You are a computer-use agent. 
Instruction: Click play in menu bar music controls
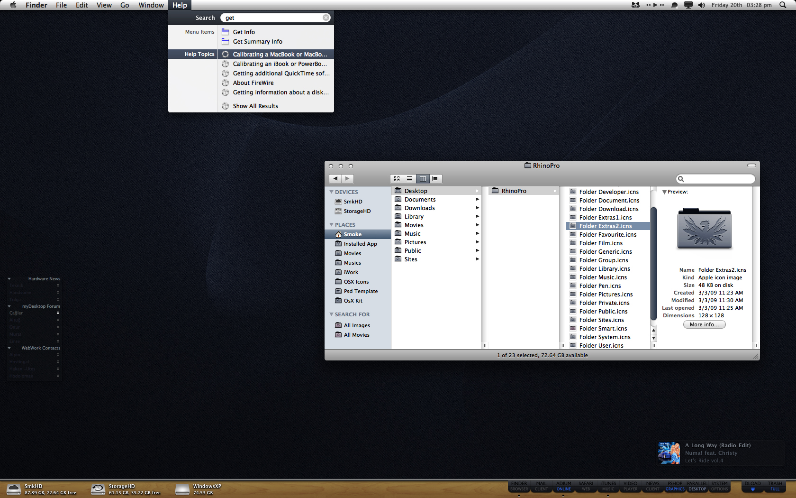(x=655, y=5)
